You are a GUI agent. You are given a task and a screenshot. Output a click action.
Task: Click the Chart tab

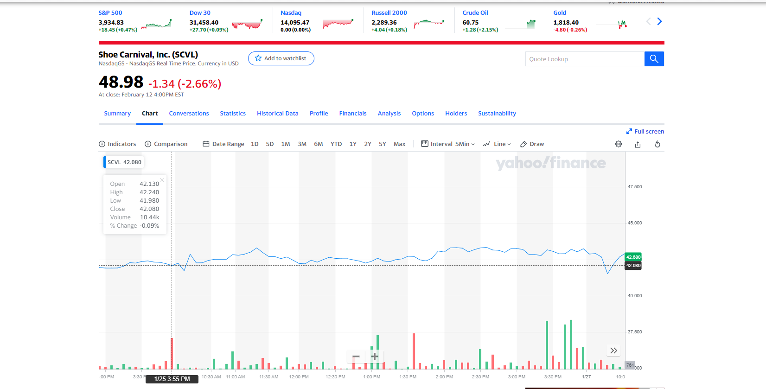pos(150,114)
